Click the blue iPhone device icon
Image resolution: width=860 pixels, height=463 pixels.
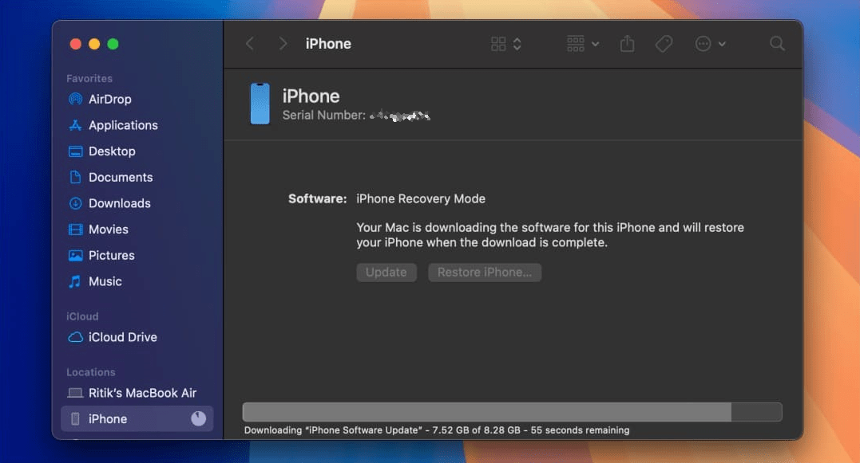click(260, 104)
